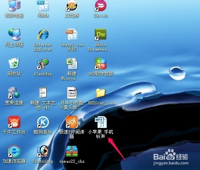Screen dimensions: 200x170
Task: Click the HDDScan_3.3 folder name text
Action: [x=101, y=103]
